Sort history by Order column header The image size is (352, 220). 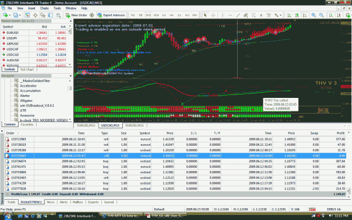coord(10,133)
